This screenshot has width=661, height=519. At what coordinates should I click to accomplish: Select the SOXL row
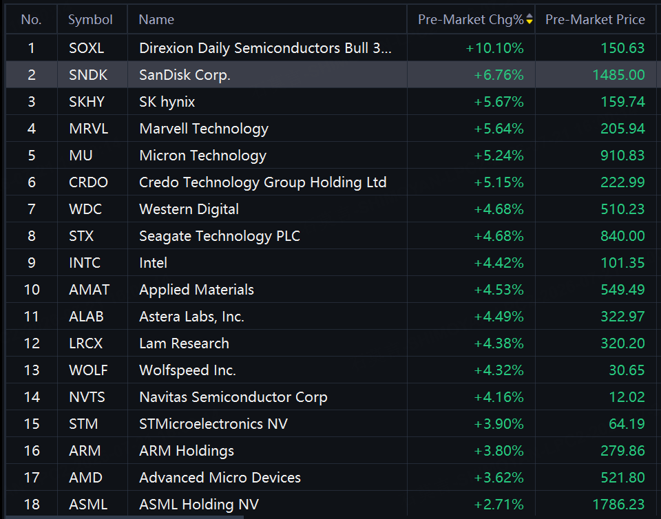tap(331, 47)
